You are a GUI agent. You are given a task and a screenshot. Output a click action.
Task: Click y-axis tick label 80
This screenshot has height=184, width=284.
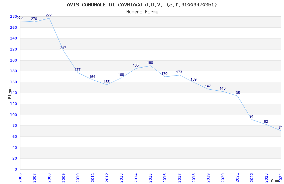[x=15, y=126]
